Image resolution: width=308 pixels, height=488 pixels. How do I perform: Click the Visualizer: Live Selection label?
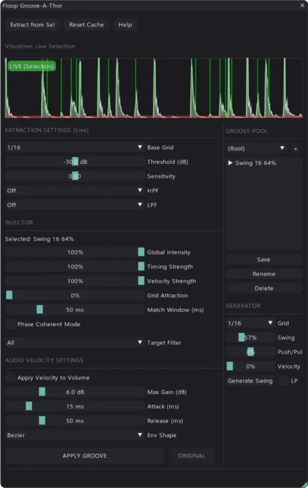point(40,46)
